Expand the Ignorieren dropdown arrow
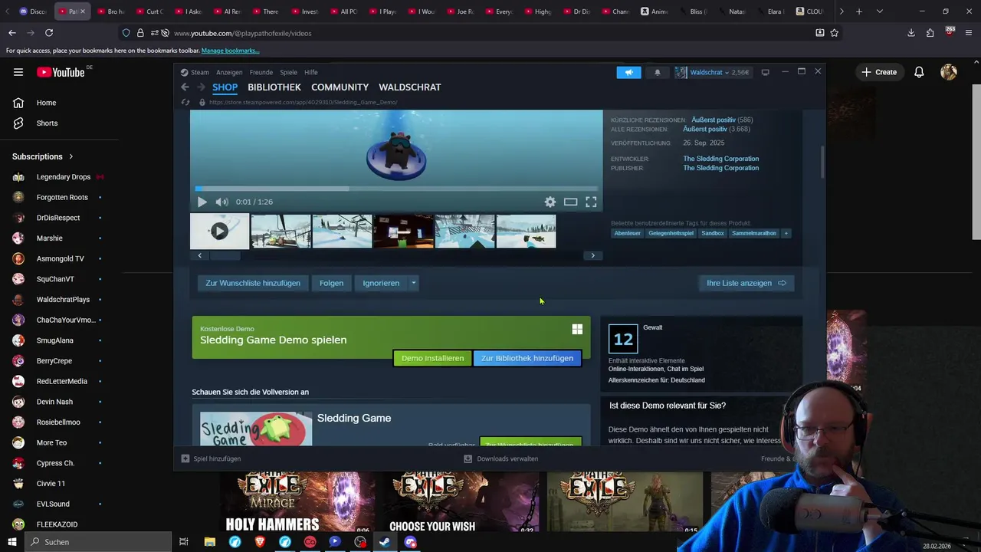The height and width of the screenshot is (552, 981). (413, 283)
